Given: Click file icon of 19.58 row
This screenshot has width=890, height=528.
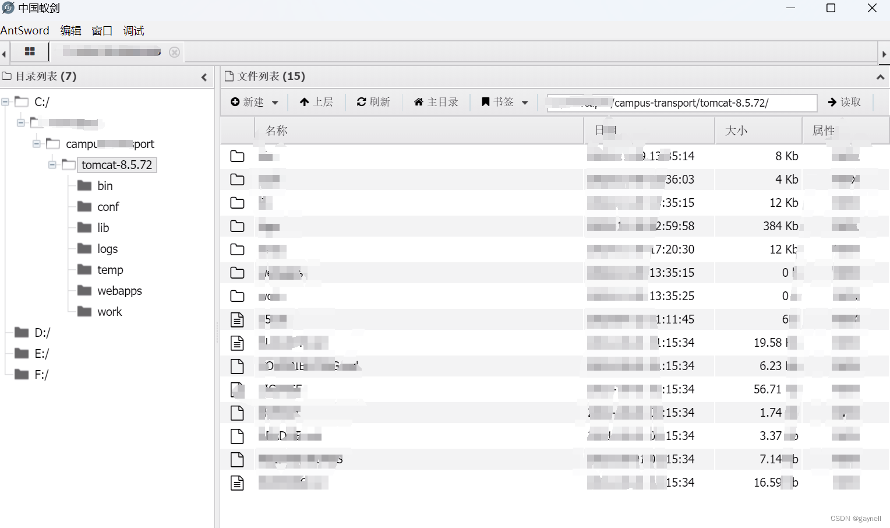Looking at the screenshot, I should pos(237,343).
